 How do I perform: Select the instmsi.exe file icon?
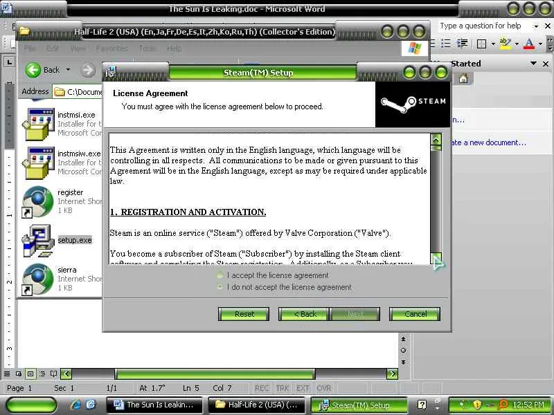coord(39,124)
